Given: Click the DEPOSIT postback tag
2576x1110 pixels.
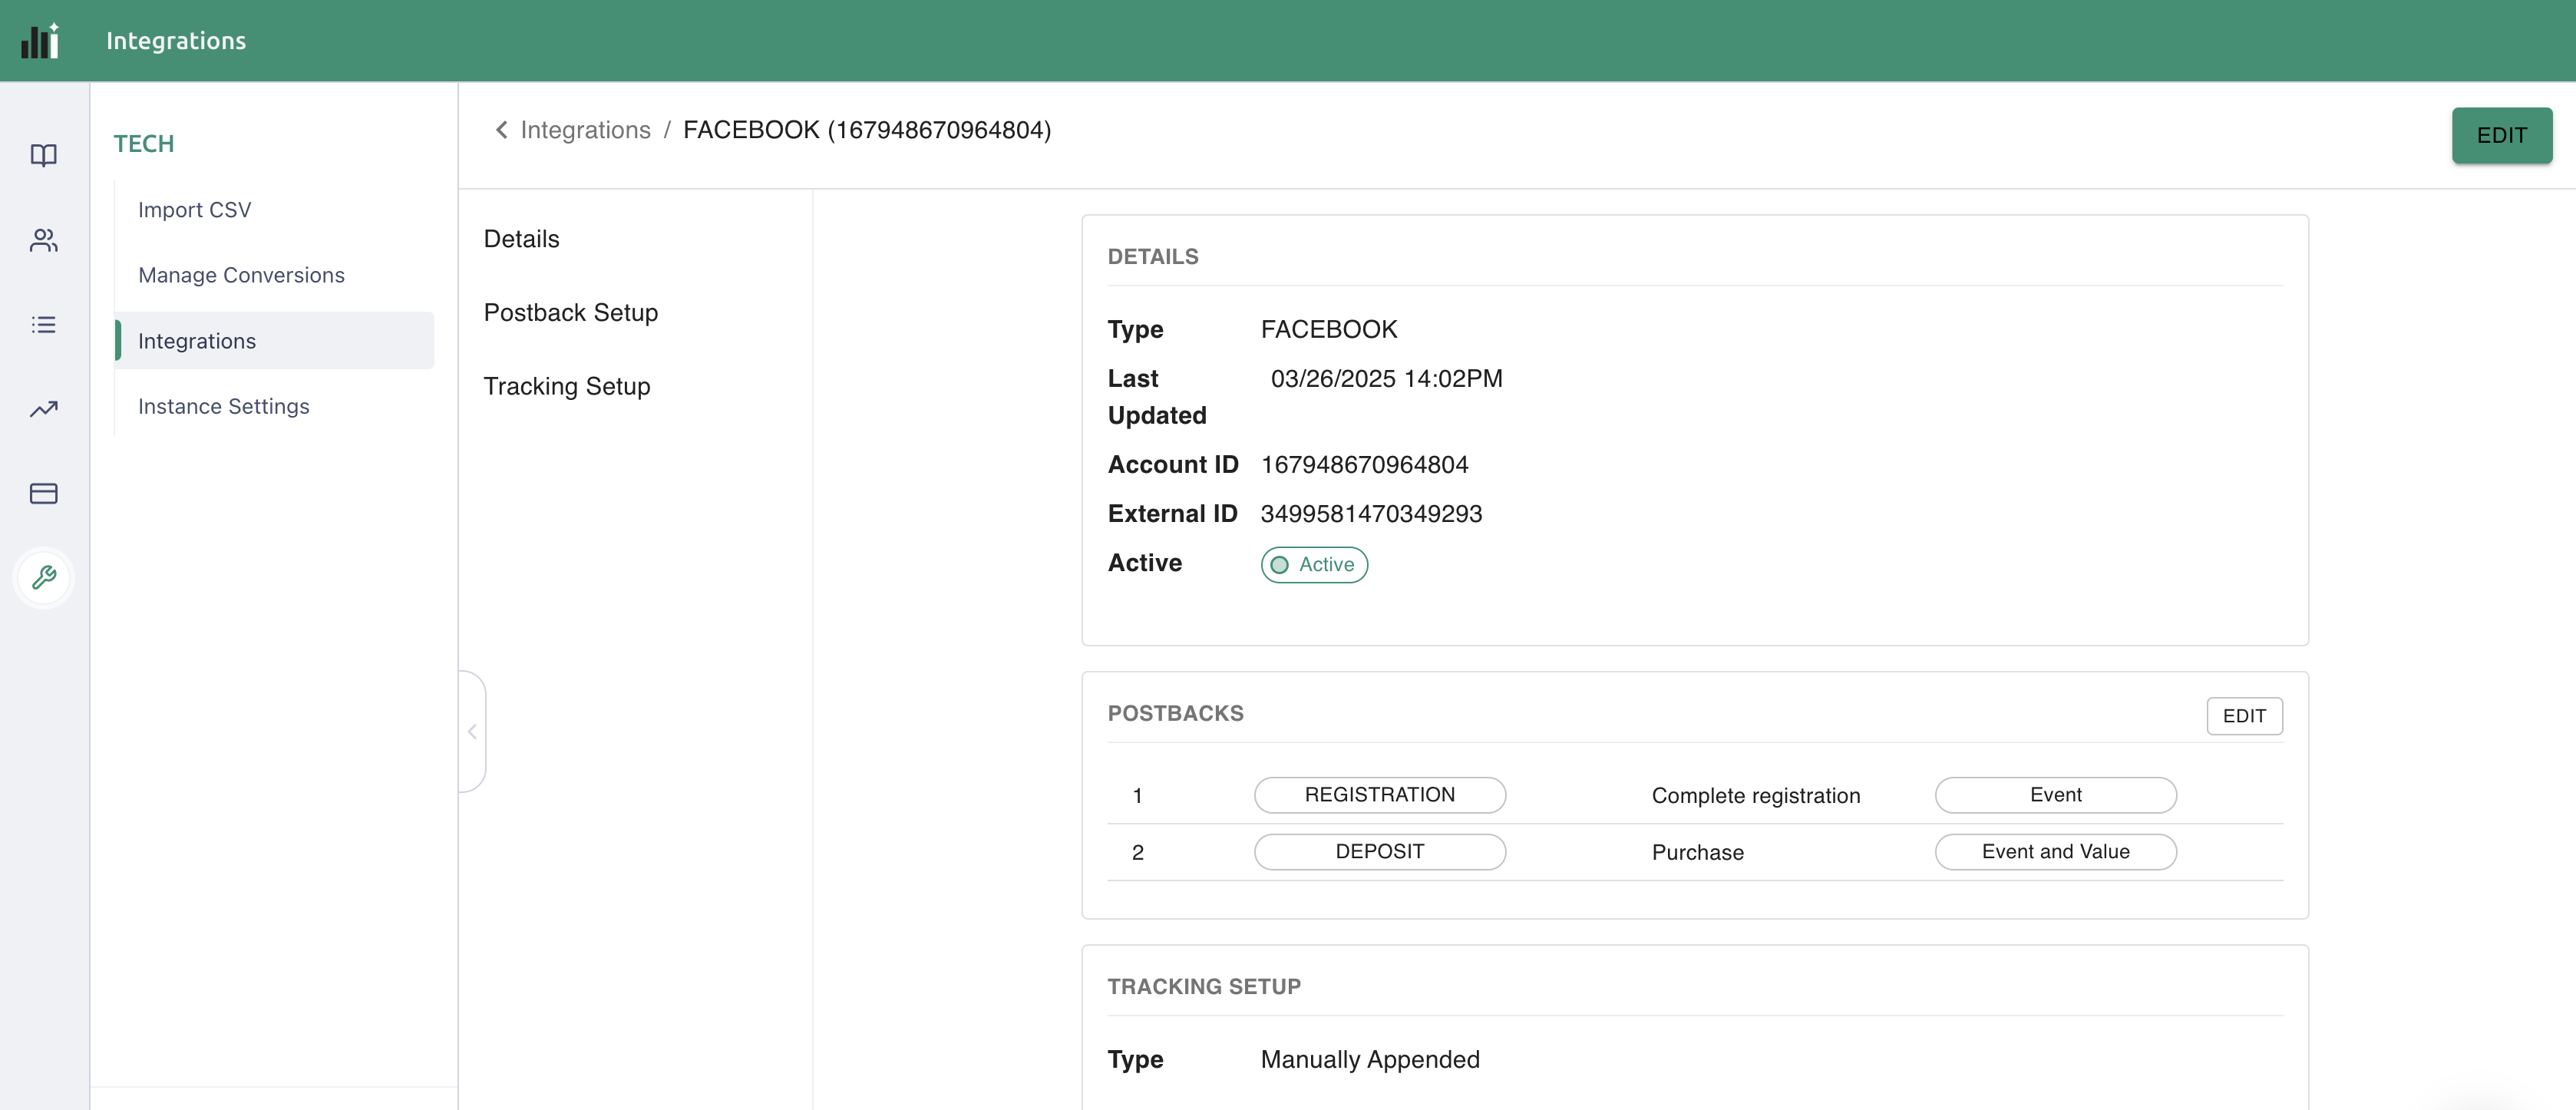Looking at the screenshot, I should [x=1379, y=852].
